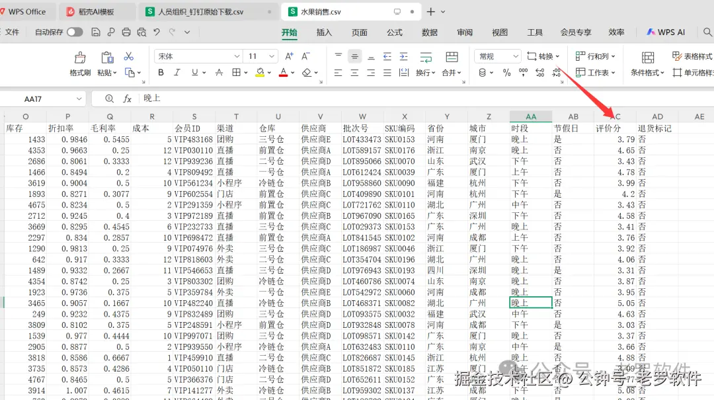Open the font size dropdown 11
The width and height of the screenshot is (714, 400).
click(x=272, y=56)
